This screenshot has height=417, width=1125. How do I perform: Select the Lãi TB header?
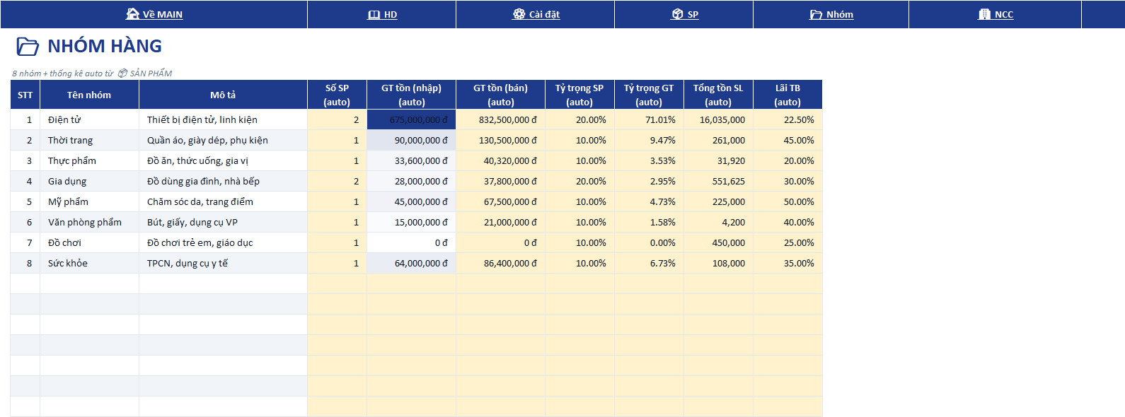pyautogui.click(x=787, y=95)
